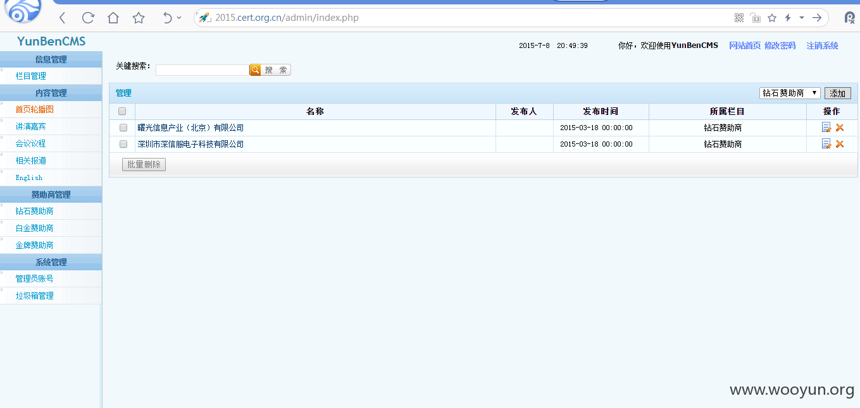Viewport: 860px width, 408px height.
Task: Click the 添加 add button
Action: [x=838, y=93]
